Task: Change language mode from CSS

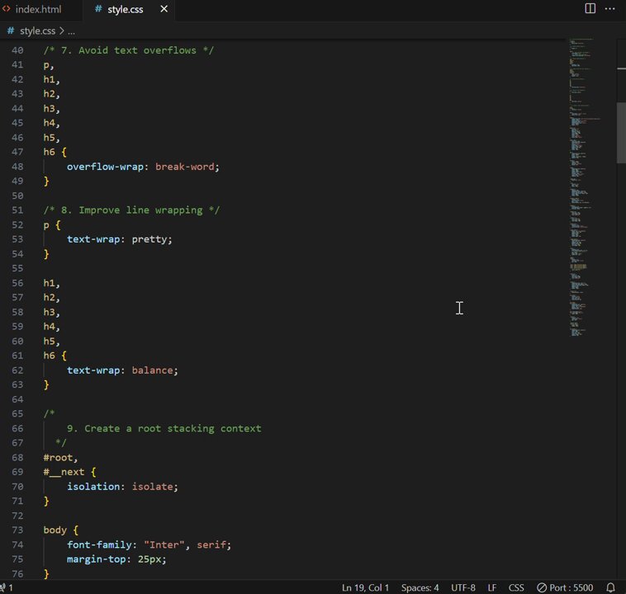Action: pos(516,587)
